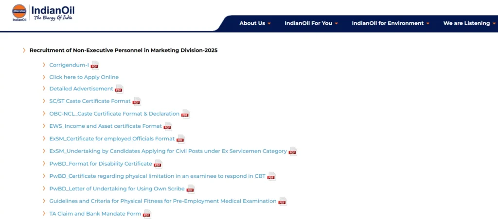Image resolution: width=498 pixels, height=221 pixels.
Task: Click PDF icon for SC/ST Caste Certificate Format
Action: coord(137,102)
